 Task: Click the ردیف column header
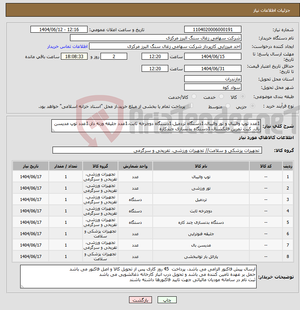tap(288, 166)
